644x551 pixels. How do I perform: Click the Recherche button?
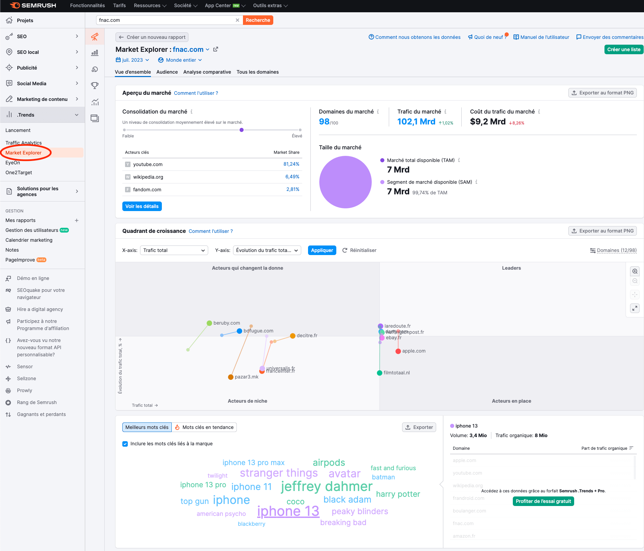tap(258, 20)
